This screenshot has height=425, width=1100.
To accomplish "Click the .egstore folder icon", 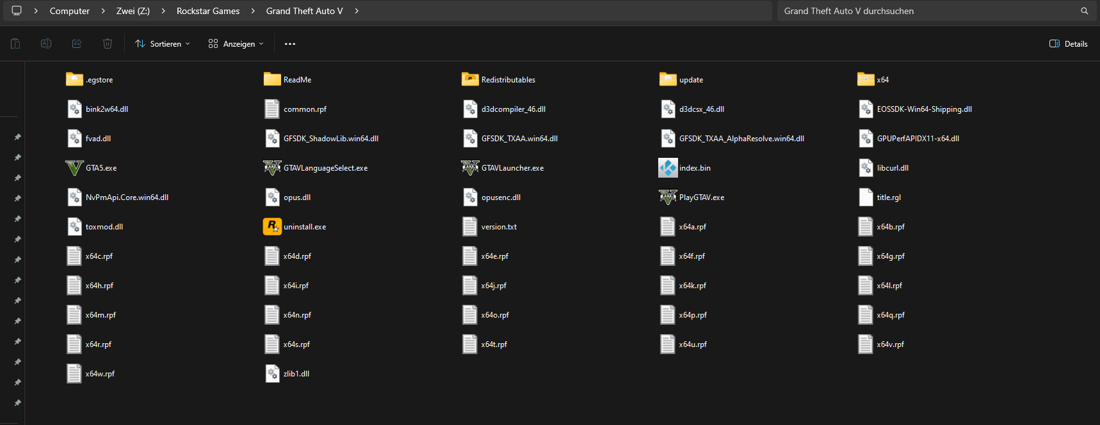I will [x=74, y=80].
